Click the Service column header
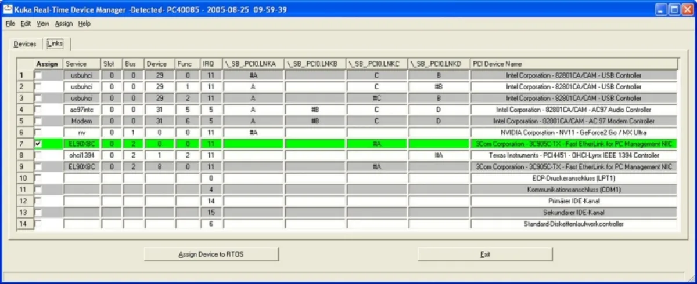 pyautogui.click(x=82, y=64)
